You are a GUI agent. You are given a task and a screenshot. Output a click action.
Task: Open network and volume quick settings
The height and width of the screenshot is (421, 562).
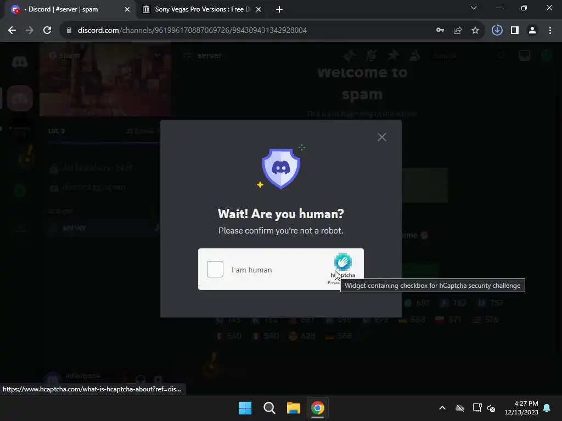(x=484, y=408)
